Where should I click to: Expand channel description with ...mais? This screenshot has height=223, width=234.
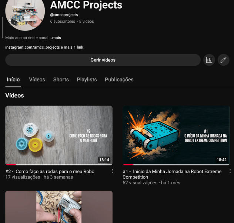(55, 38)
